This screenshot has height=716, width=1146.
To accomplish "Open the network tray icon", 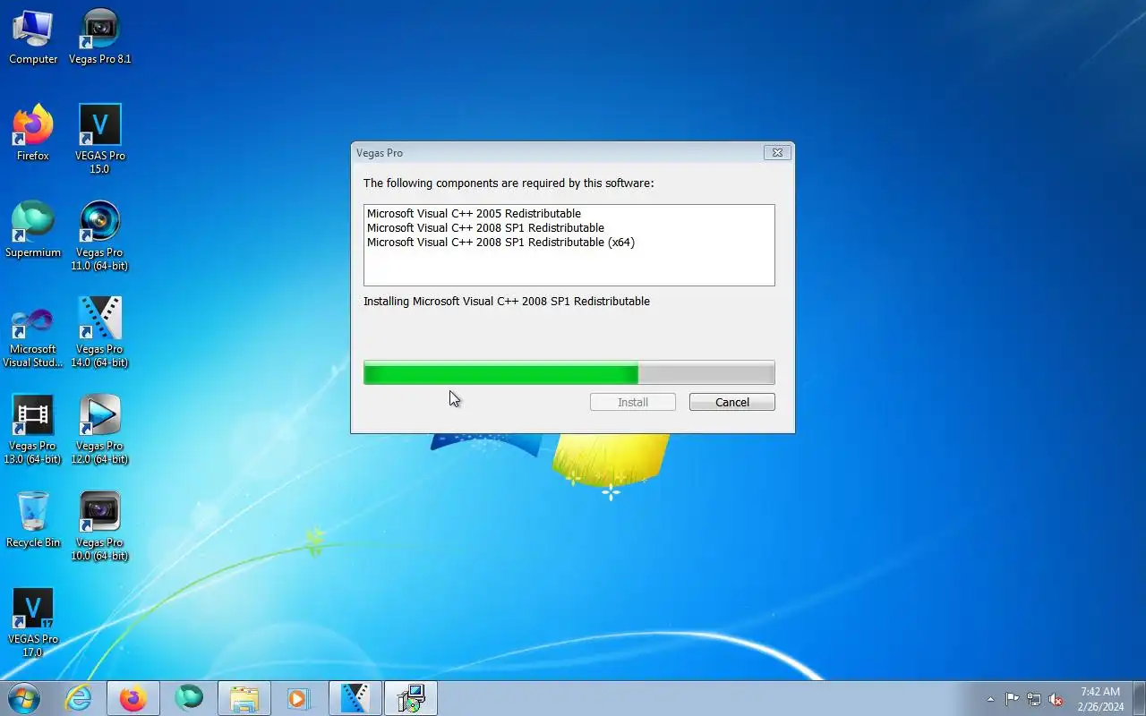I will [x=1034, y=699].
